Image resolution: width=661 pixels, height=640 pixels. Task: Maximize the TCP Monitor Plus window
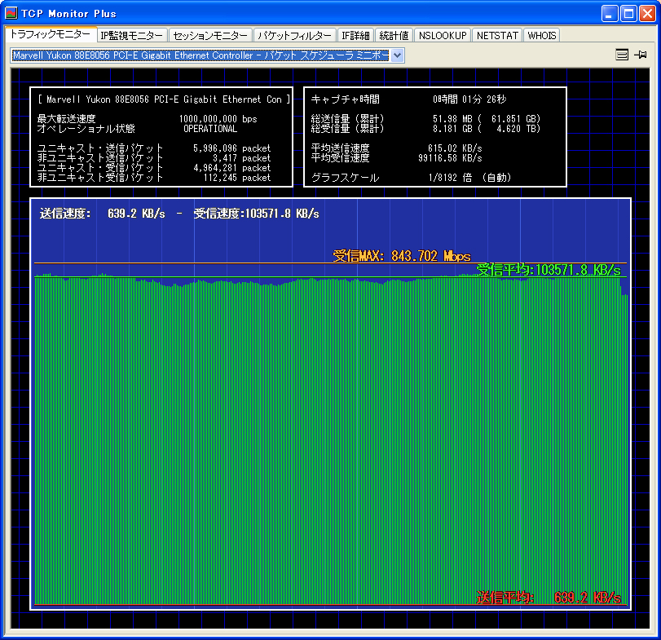coord(628,13)
